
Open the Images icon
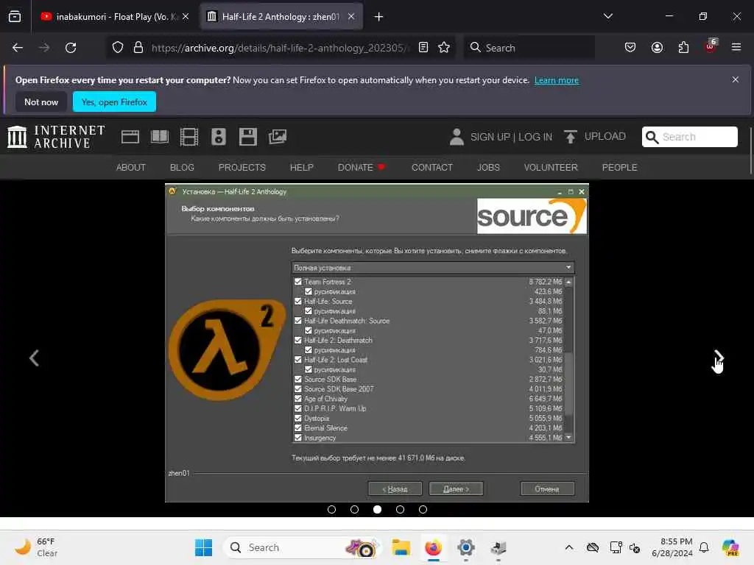tap(278, 137)
